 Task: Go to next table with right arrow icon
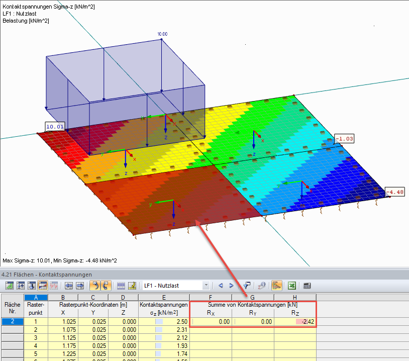click(x=80, y=286)
